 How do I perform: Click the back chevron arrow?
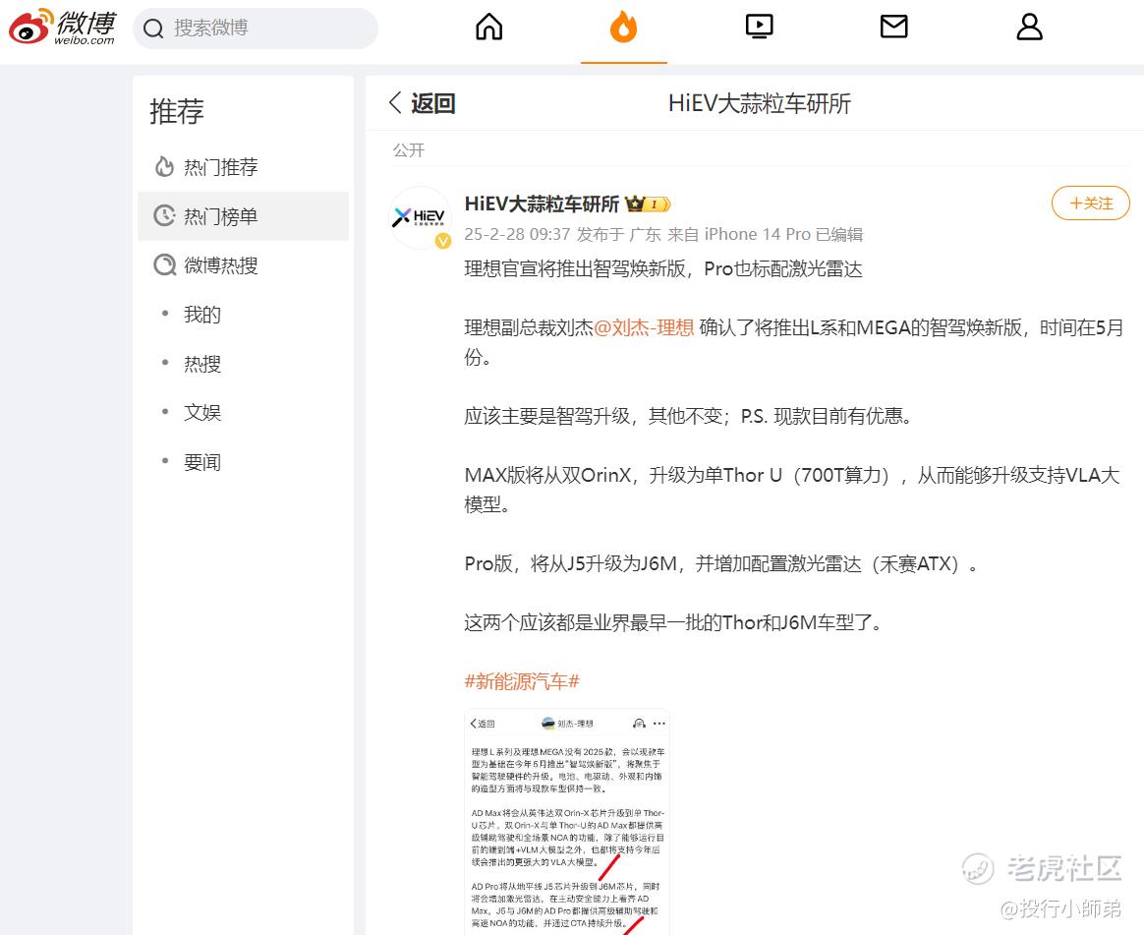point(395,103)
